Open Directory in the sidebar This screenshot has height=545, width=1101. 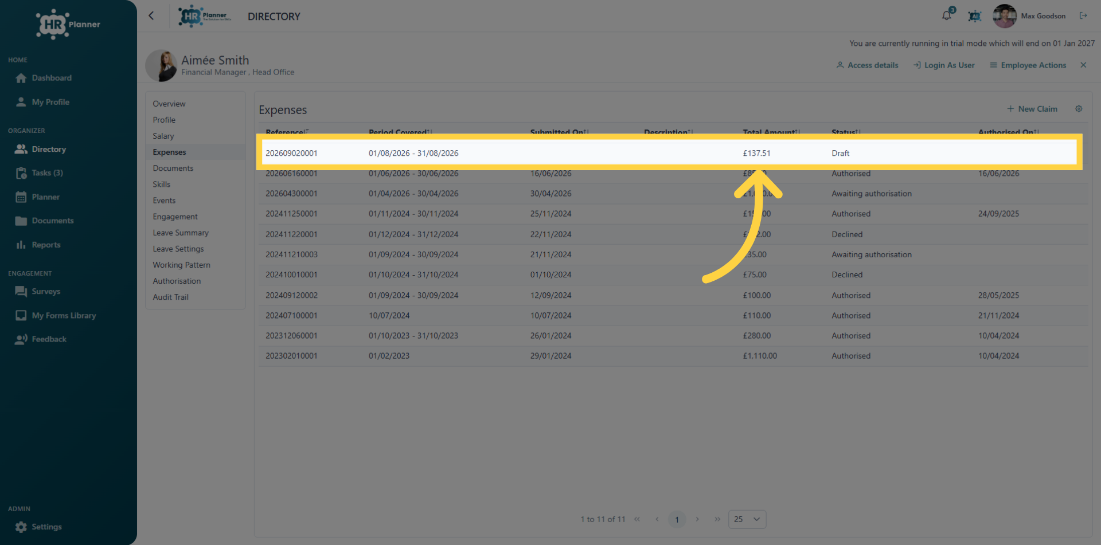pos(41,149)
